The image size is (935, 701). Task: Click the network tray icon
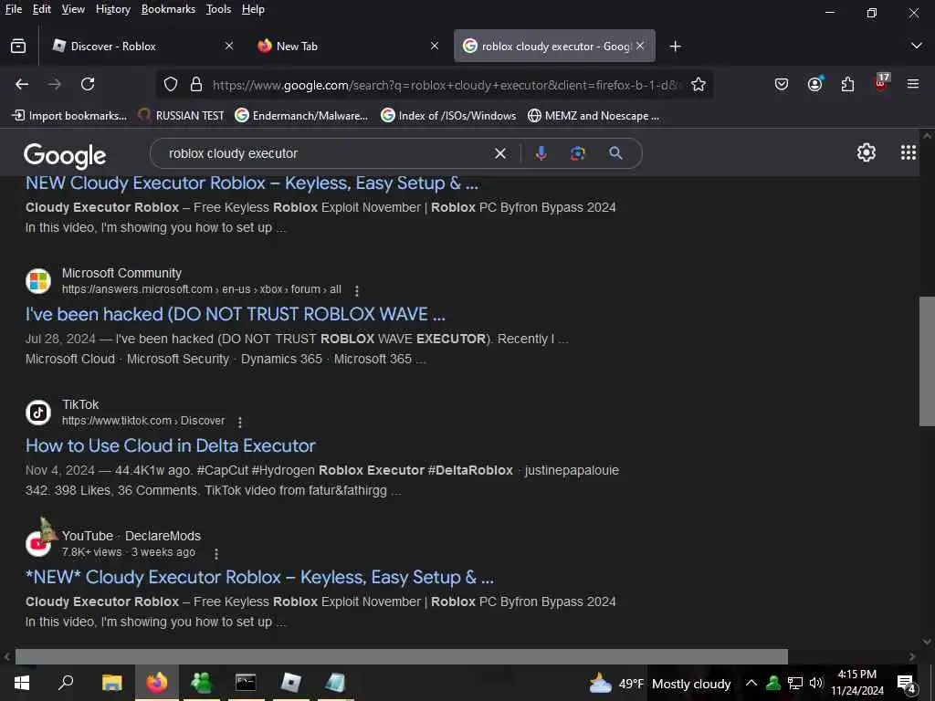pos(795,683)
